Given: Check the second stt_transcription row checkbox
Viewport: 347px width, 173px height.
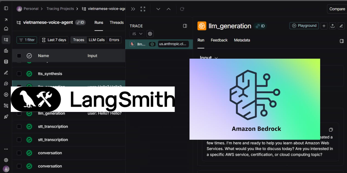Looking at the screenshot, I should point(19,140).
